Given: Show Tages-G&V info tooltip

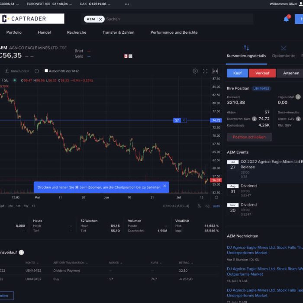Looking at the screenshot, I should point(298,97).
